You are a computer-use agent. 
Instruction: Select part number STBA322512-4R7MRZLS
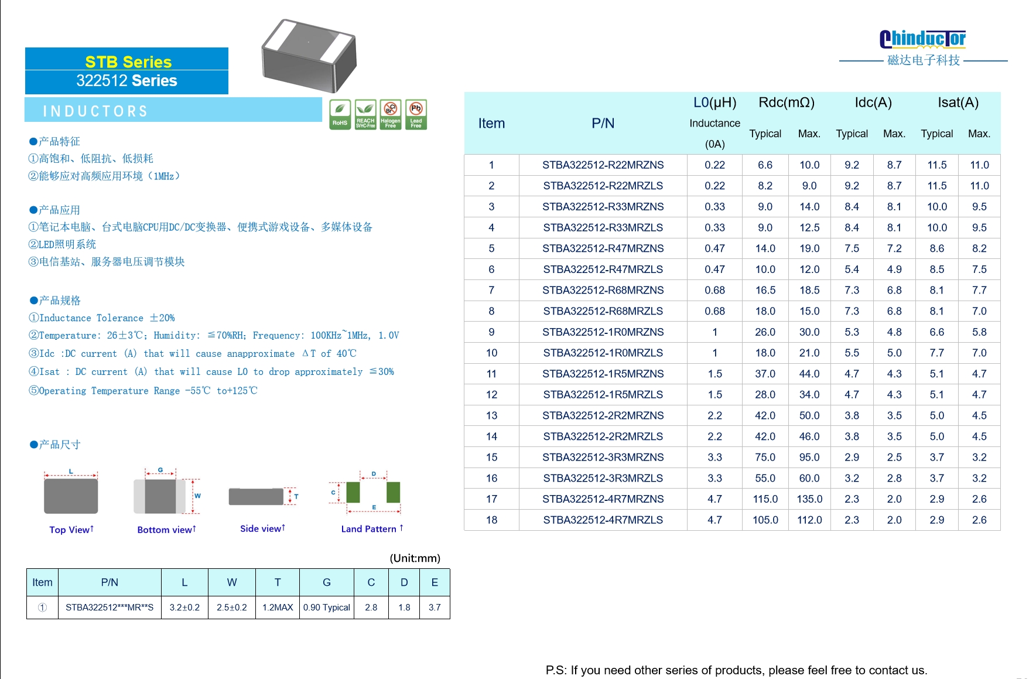tap(603, 520)
